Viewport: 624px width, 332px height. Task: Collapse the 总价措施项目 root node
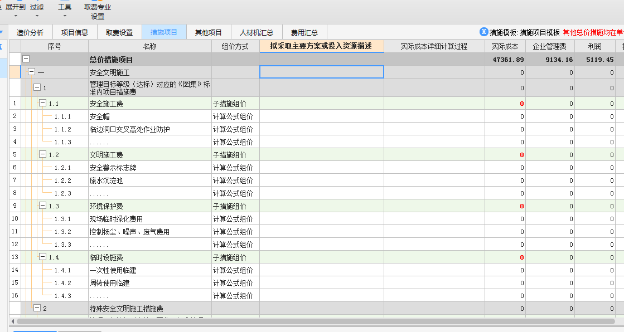point(26,59)
